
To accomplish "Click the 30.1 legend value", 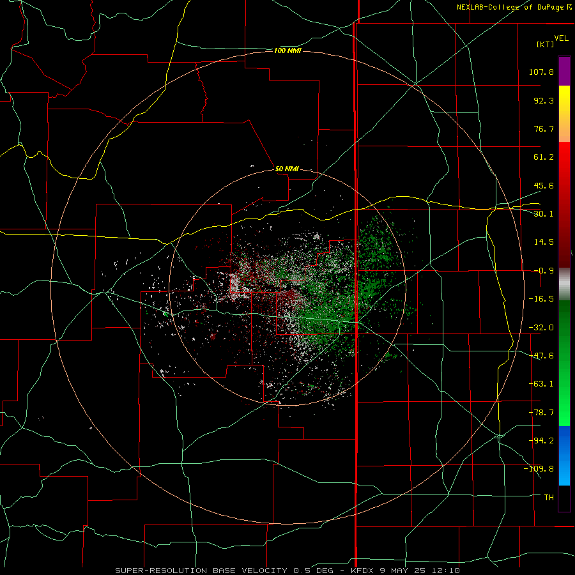I will point(544,214).
